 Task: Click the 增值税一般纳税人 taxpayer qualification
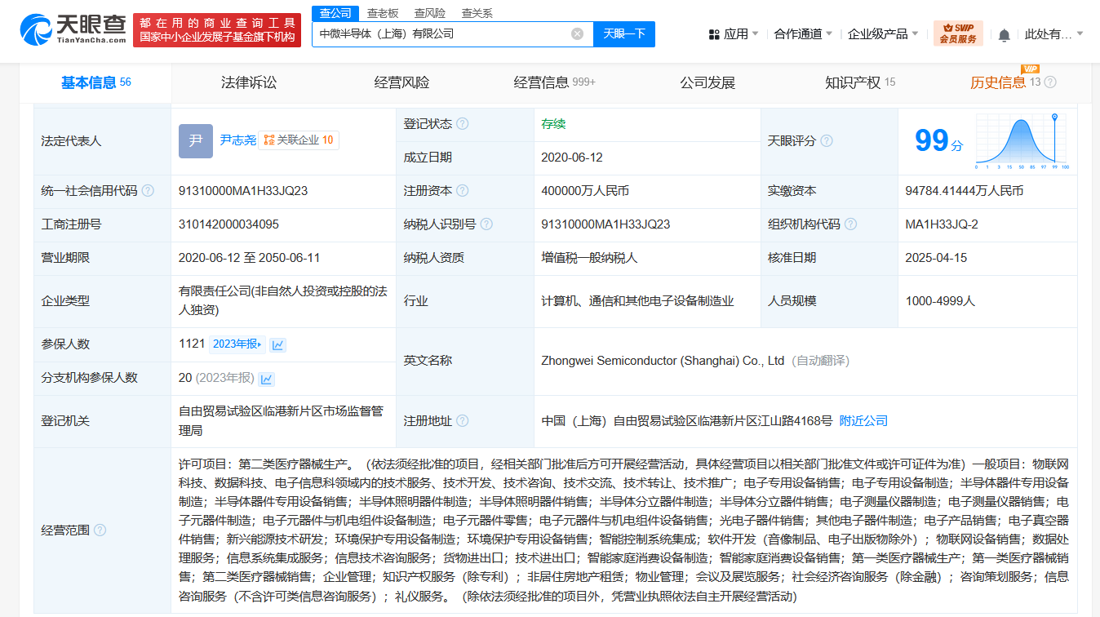pos(589,258)
